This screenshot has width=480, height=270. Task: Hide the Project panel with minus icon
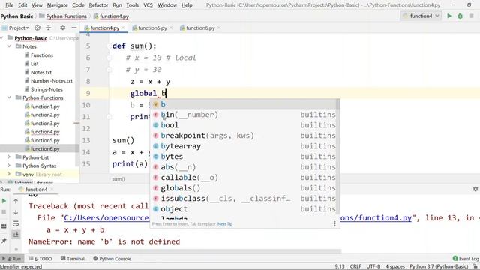point(73,28)
